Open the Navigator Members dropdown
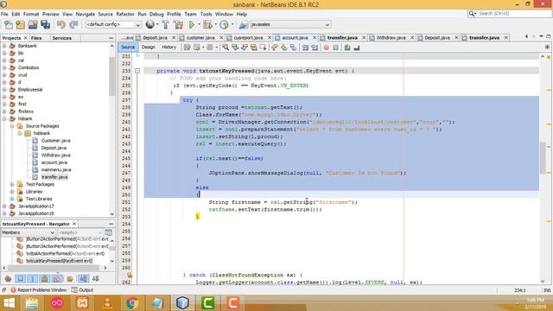Image resolution: width=553 pixels, height=311 pixels. click(x=28, y=232)
